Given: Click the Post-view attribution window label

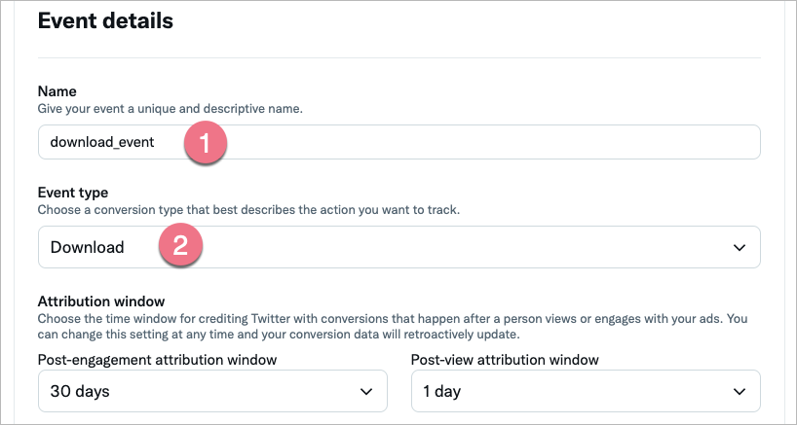Looking at the screenshot, I should click(505, 360).
